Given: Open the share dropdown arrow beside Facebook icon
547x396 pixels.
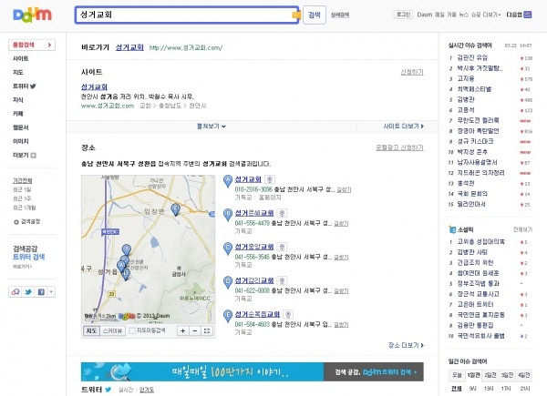Looking at the screenshot, I should tap(51, 292).
